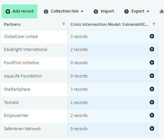Expand linked records for GlobalCare United
Viewport: 164px width, 139px height.
tap(152, 36)
